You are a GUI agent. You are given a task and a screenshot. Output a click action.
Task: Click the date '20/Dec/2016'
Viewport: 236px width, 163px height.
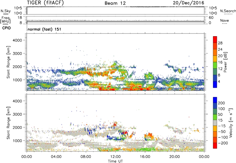(x=189, y=3)
